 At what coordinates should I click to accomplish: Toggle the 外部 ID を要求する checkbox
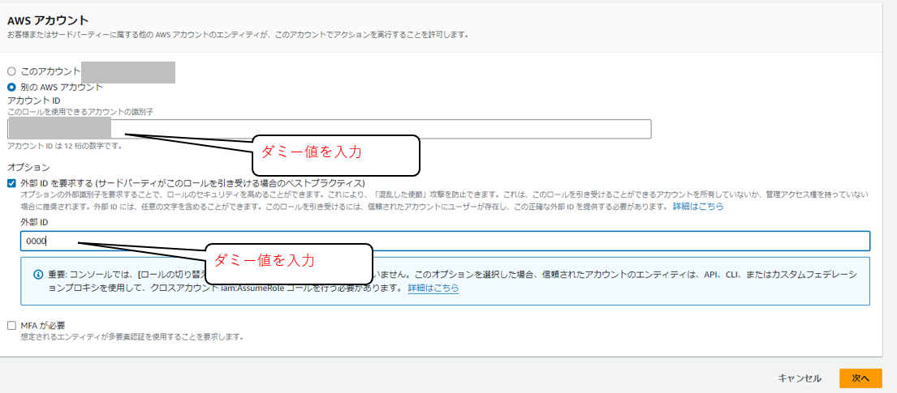[x=12, y=183]
